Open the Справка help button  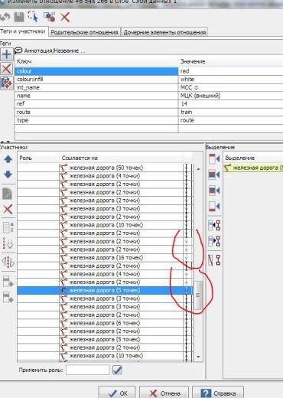pos(218,393)
